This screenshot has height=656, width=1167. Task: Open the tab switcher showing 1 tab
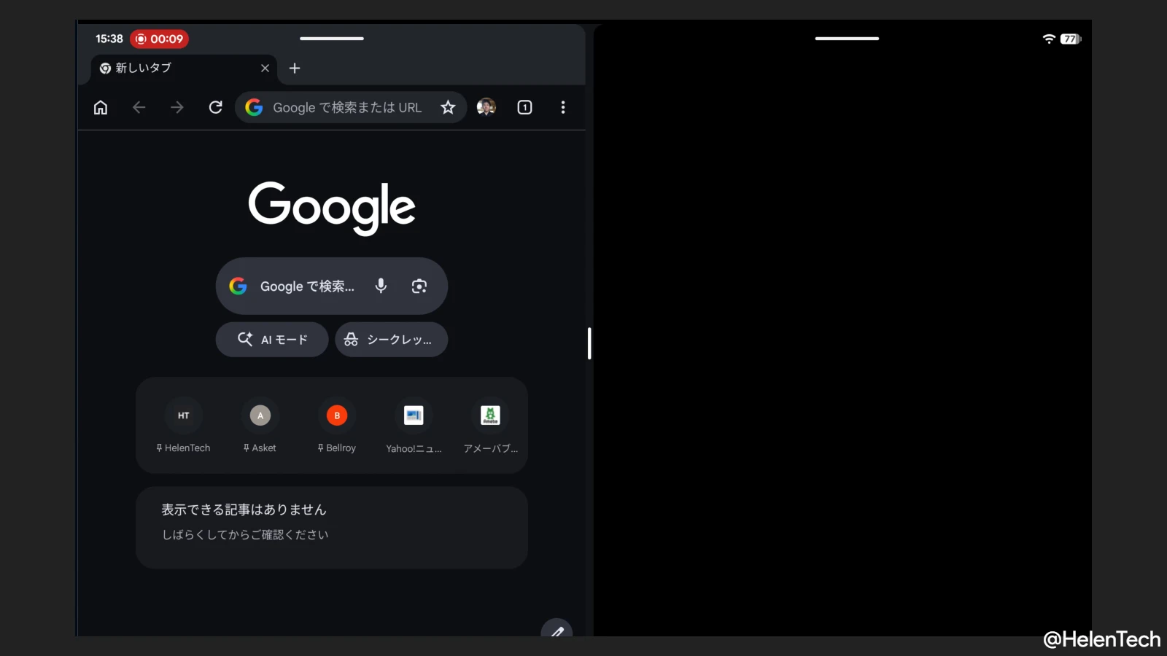click(524, 107)
